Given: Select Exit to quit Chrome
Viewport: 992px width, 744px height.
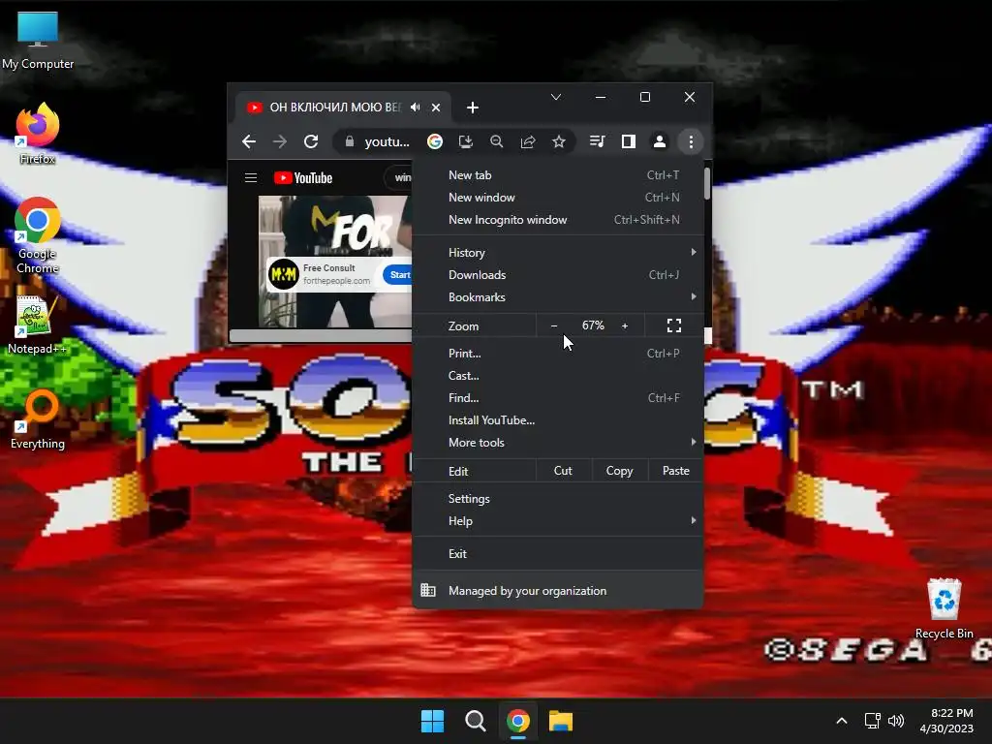Looking at the screenshot, I should (557, 553).
